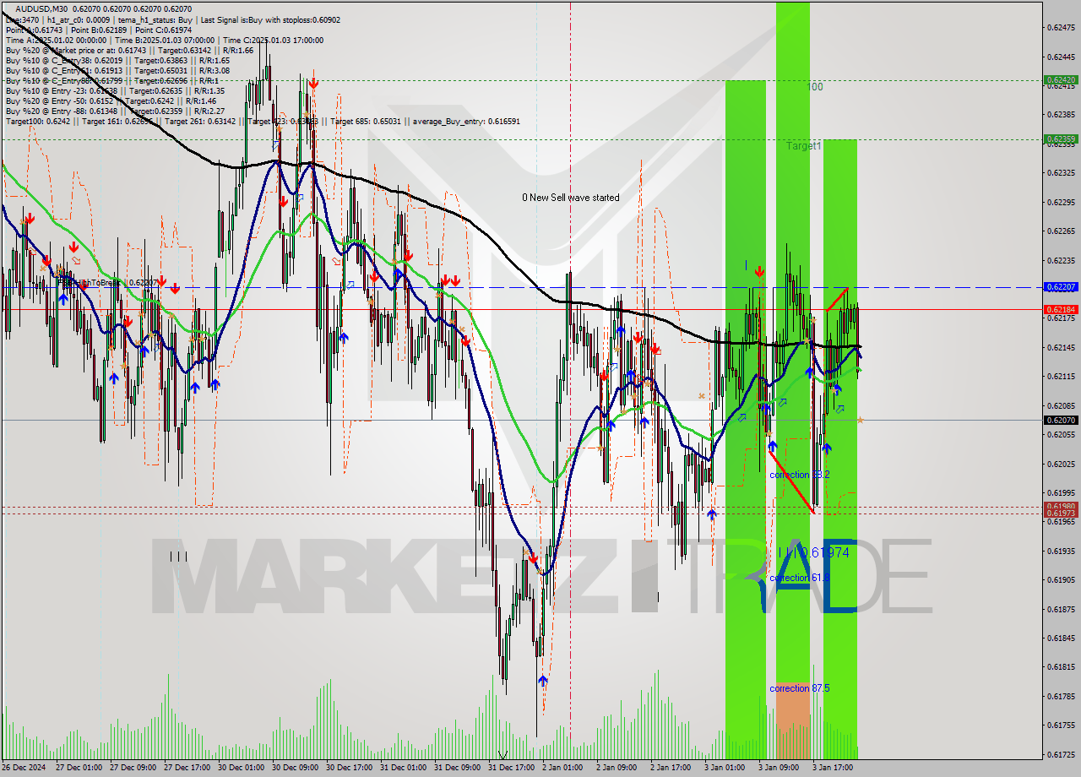The height and width of the screenshot is (777, 1081).
Task: Click the '2 Jan 01:00' time axis label
Action: click(563, 768)
